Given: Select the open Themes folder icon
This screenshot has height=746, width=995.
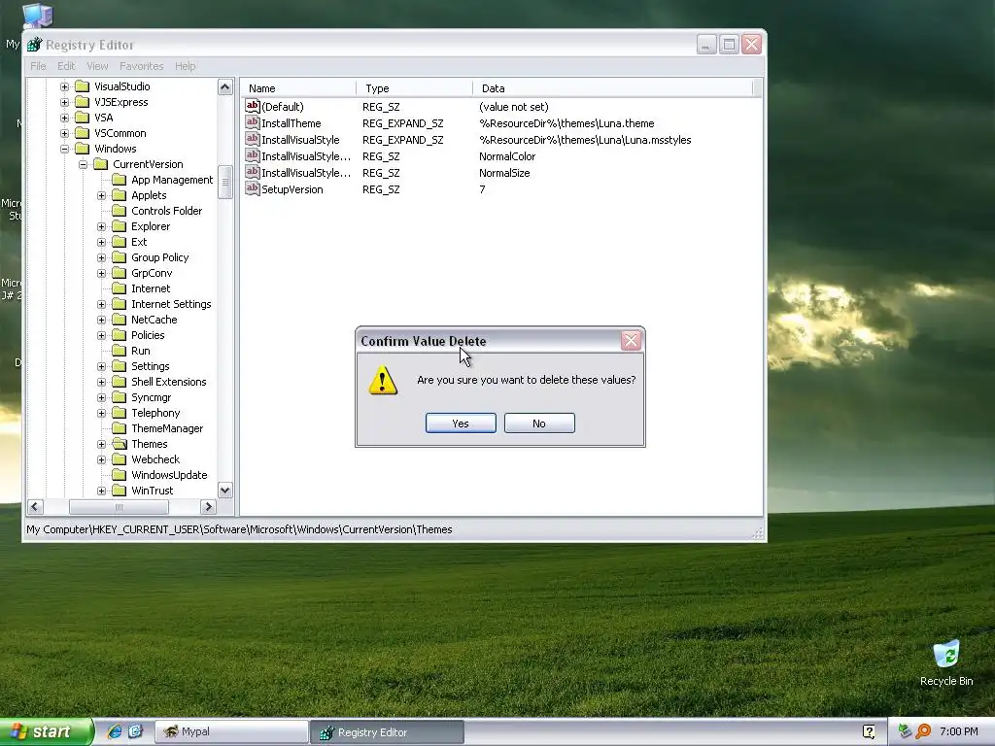Looking at the screenshot, I should [120, 444].
